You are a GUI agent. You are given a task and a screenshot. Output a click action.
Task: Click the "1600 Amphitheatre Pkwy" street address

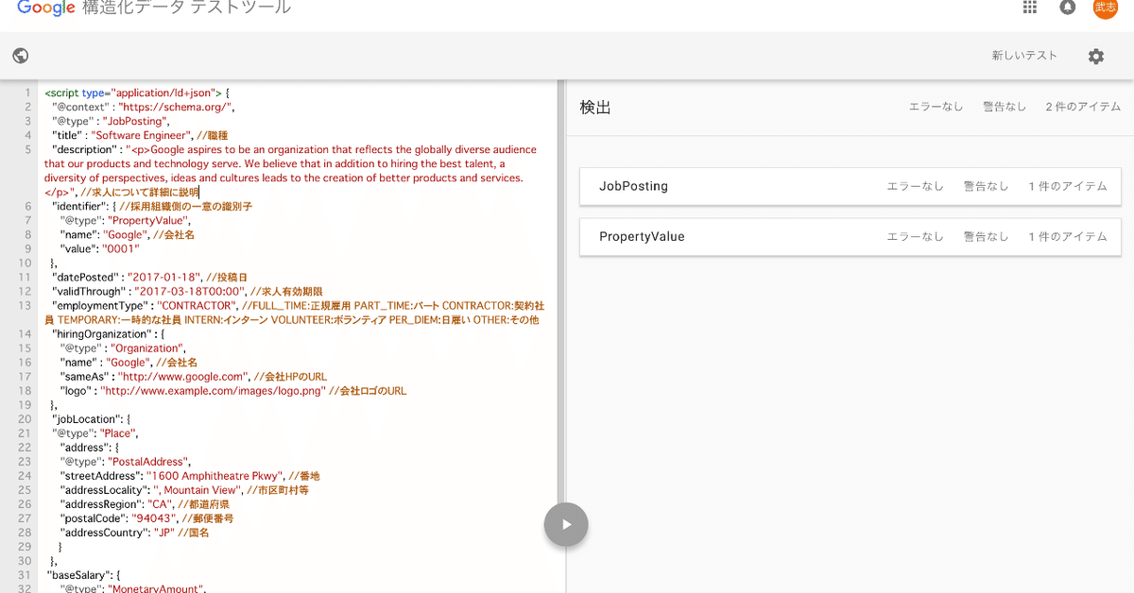214,476
